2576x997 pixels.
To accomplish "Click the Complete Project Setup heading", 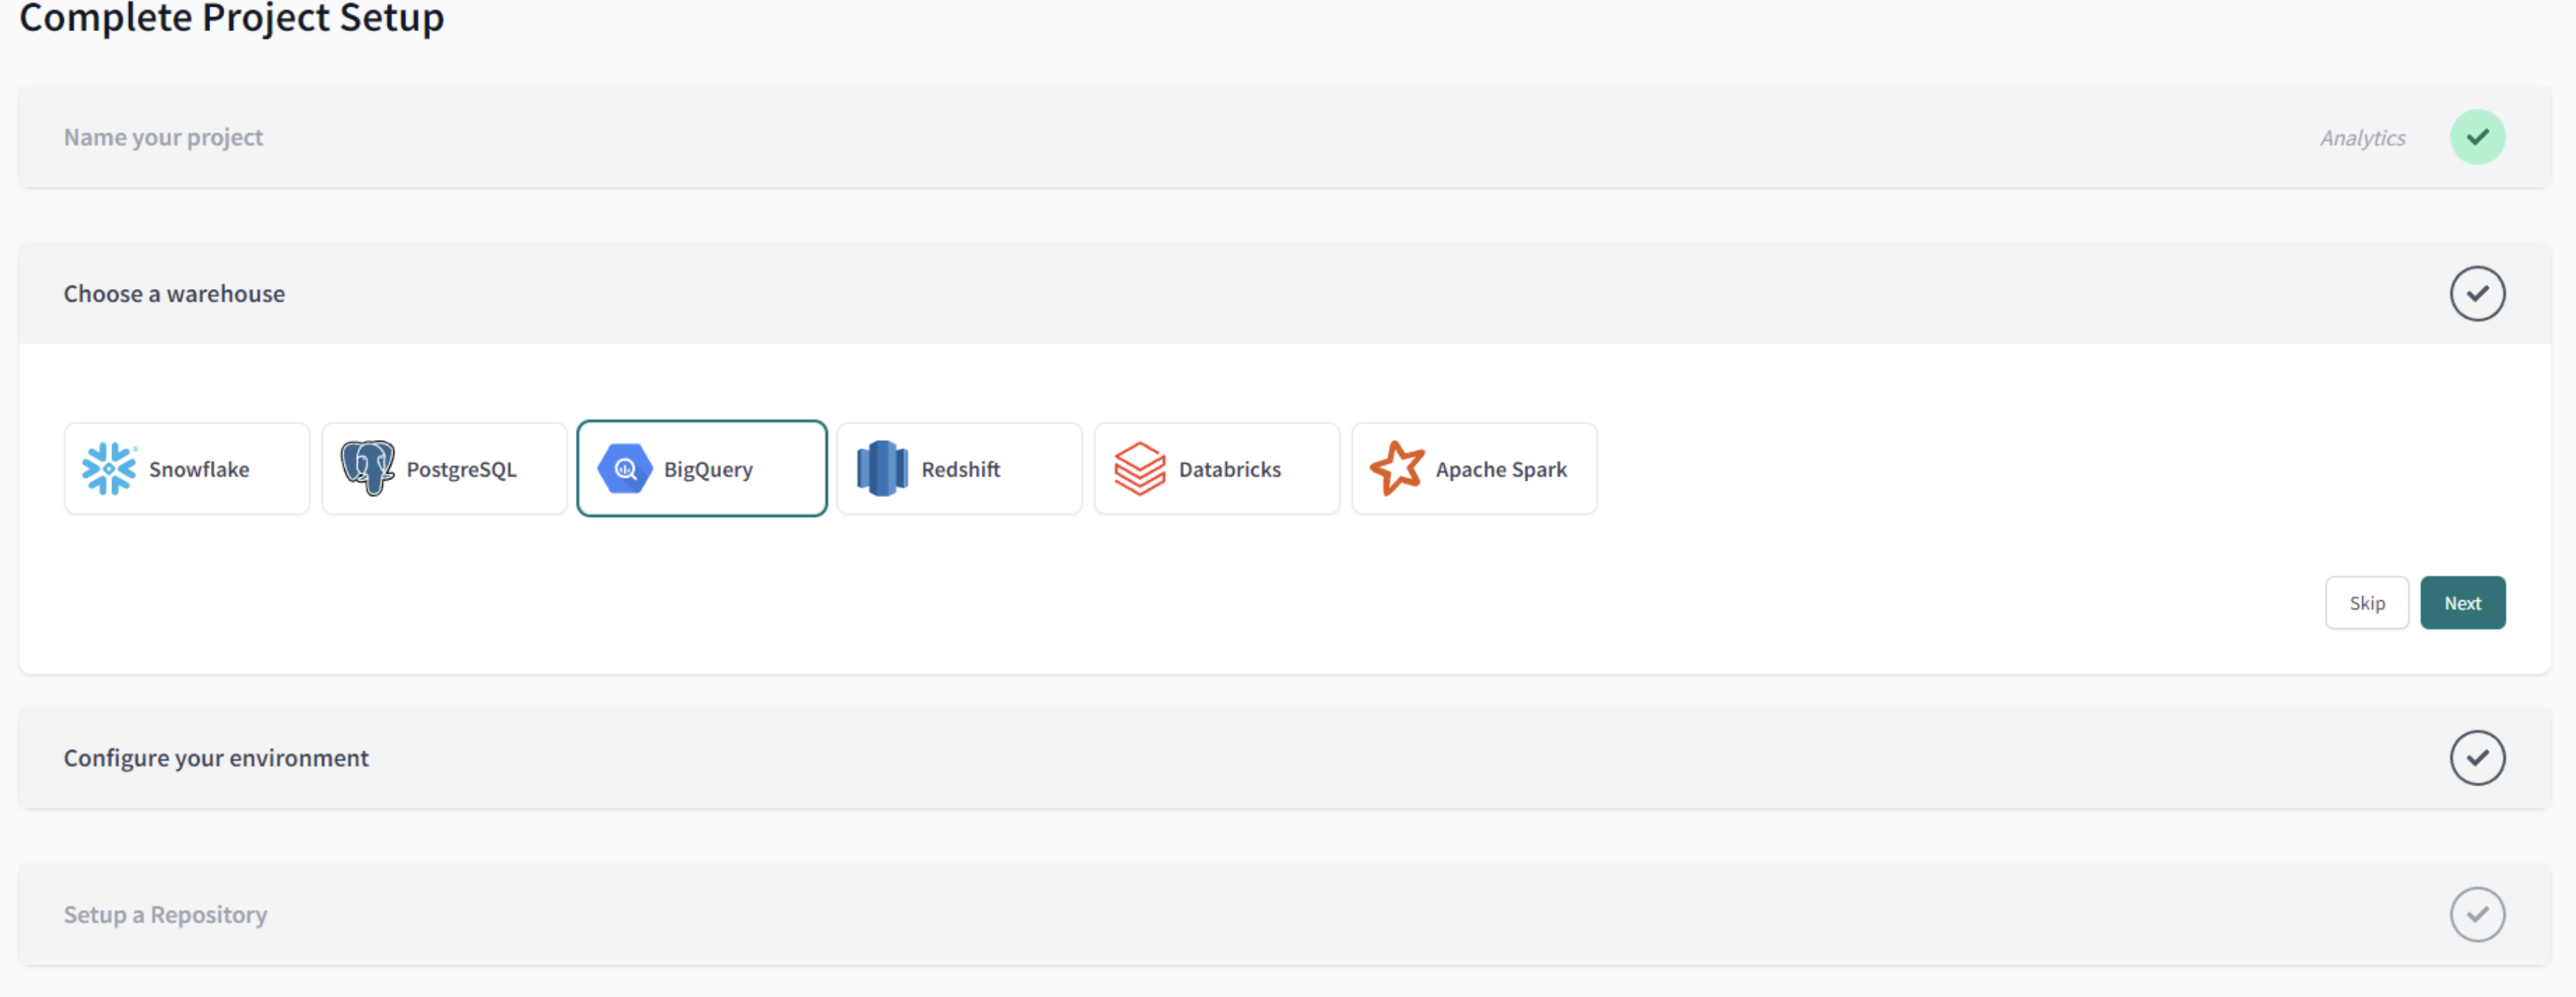I will [x=232, y=18].
